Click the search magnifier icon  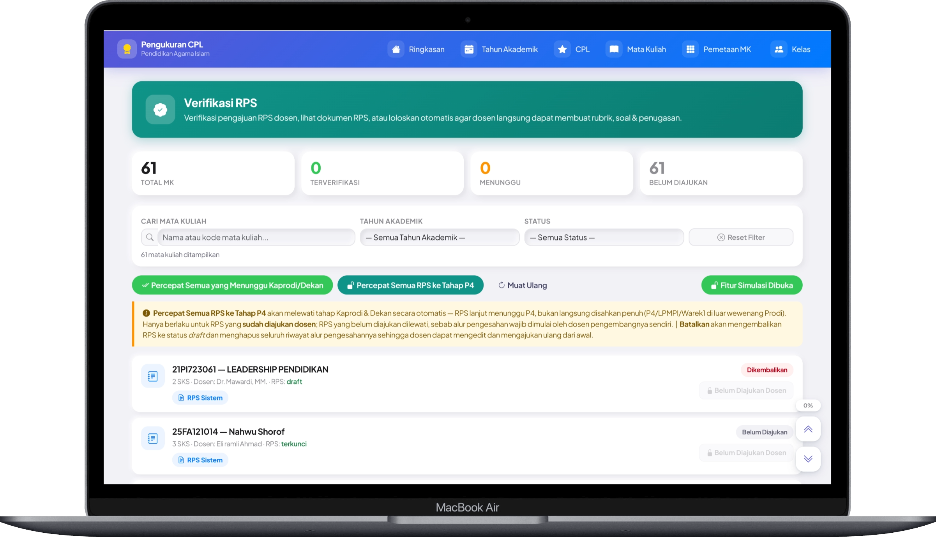(x=150, y=237)
